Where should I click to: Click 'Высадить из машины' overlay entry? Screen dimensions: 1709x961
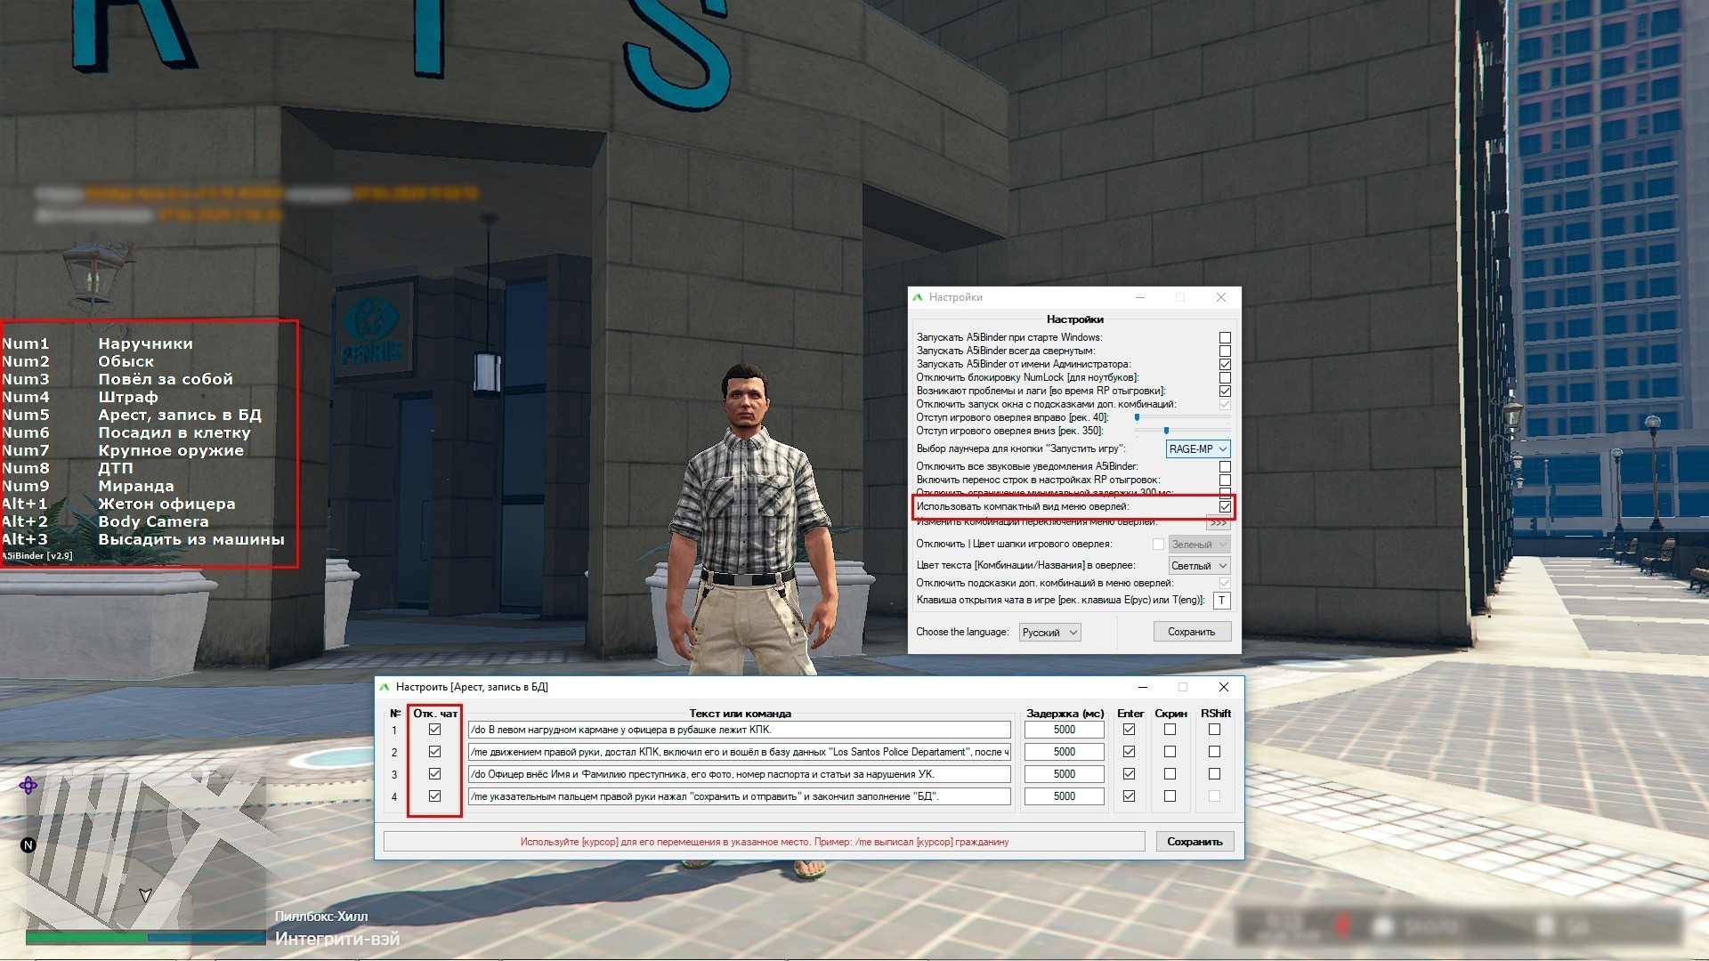pos(191,539)
